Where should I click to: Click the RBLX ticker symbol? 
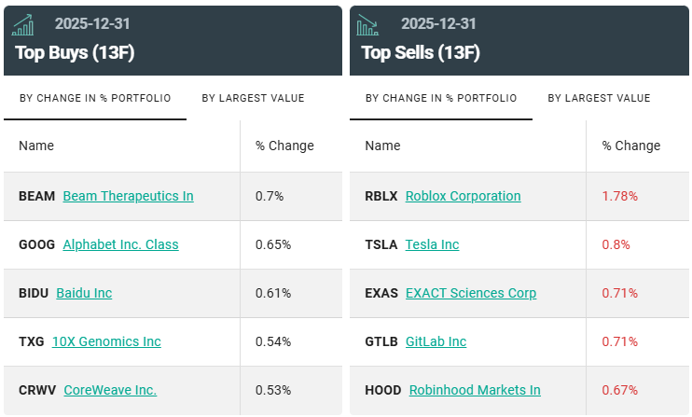click(x=381, y=196)
